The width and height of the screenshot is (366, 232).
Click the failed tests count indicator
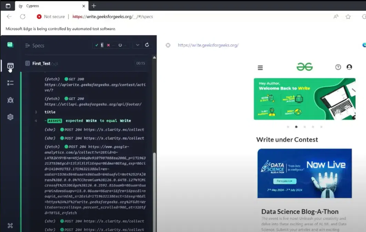click(111, 45)
